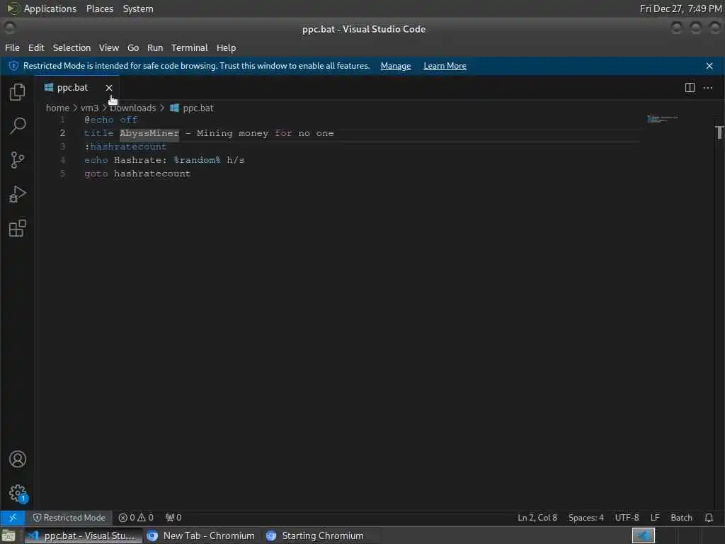The width and height of the screenshot is (725, 544).
Task: Dismiss the Restricted Mode banner
Action: click(709, 66)
